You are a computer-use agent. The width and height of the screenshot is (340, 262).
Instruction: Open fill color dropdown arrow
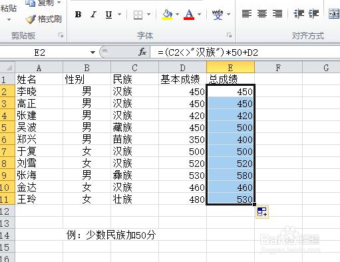(177, 15)
